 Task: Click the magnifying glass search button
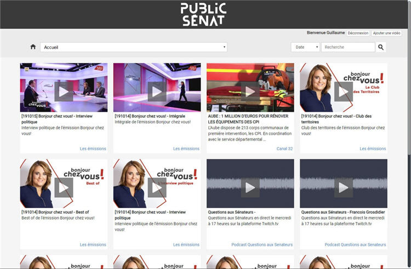point(381,47)
